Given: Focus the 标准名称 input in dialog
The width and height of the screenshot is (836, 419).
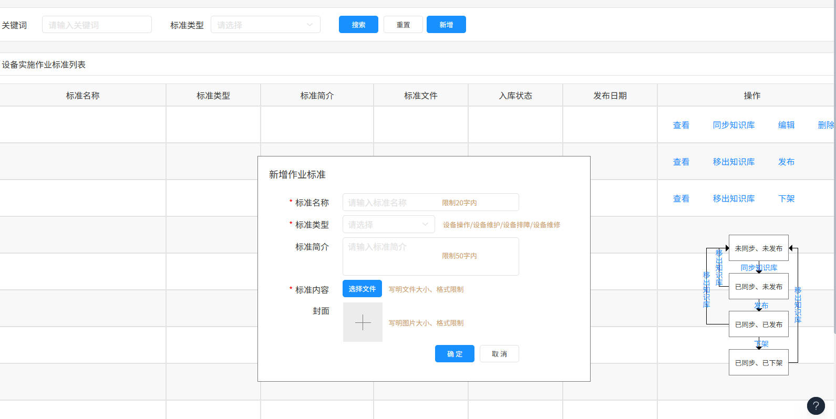Looking at the screenshot, I should pos(431,202).
